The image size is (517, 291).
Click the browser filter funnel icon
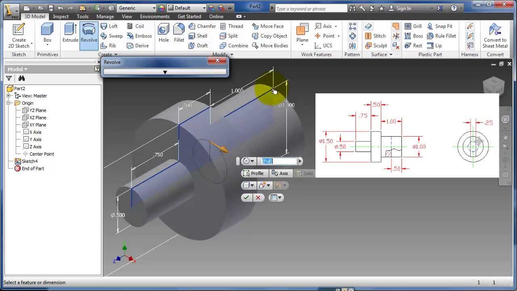(9, 78)
